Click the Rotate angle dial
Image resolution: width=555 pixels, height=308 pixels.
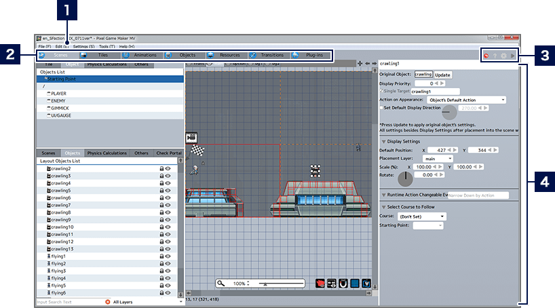[x=405, y=179]
